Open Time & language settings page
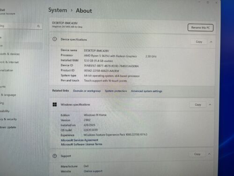The image size is (234, 176). (8, 95)
